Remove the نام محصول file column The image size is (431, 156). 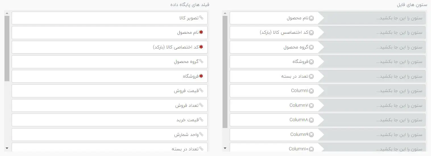[311, 18]
